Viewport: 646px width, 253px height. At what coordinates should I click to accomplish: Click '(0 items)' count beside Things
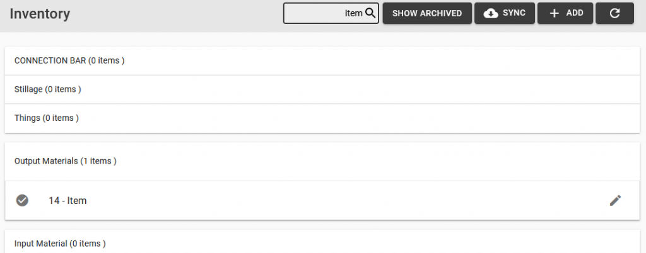tap(61, 118)
